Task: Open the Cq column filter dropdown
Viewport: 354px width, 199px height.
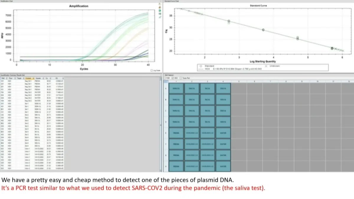Action: [x=50, y=78]
